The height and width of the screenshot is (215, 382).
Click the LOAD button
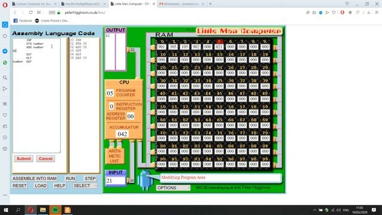coord(41,186)
